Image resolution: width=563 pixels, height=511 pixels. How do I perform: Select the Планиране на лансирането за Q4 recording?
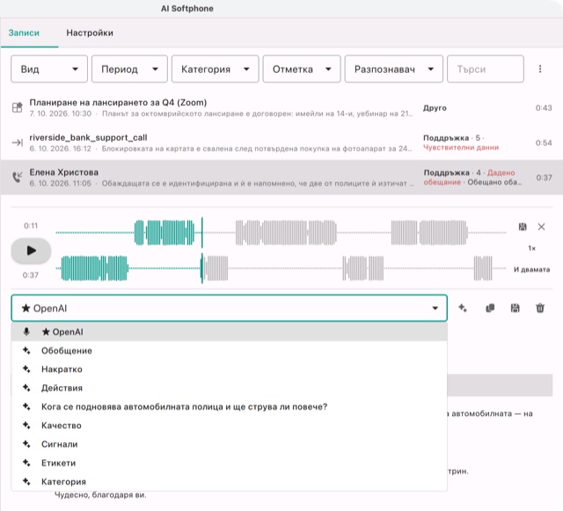[281, 107]
